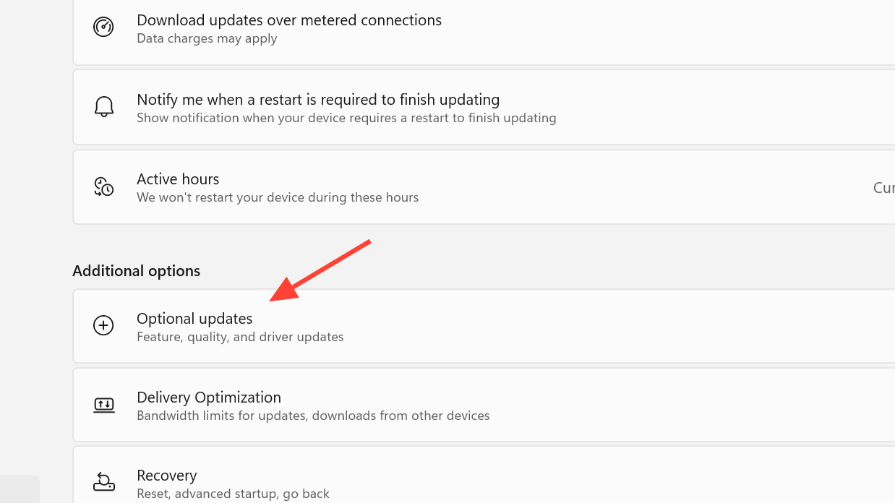Click the restart notification bell icon
895x503 pixels.
pyautogui.click(x=104, y=107)
